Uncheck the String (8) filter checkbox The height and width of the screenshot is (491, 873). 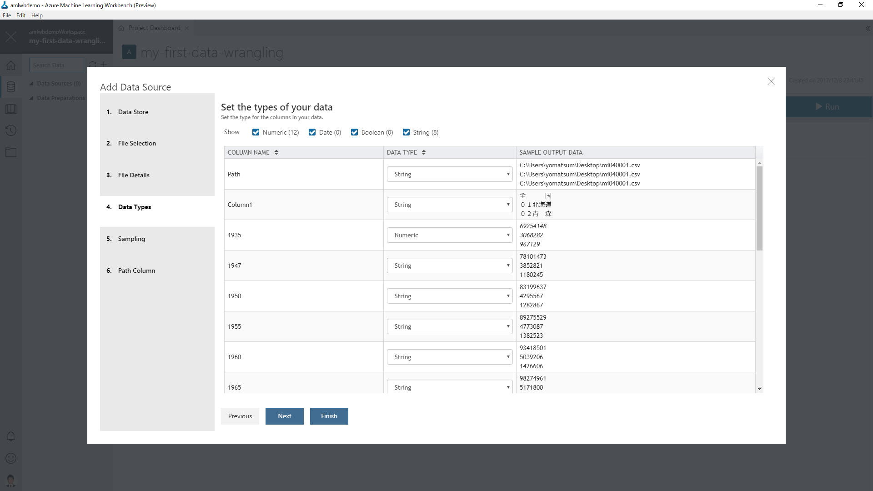pyautogui.click(x=406, y=132)
